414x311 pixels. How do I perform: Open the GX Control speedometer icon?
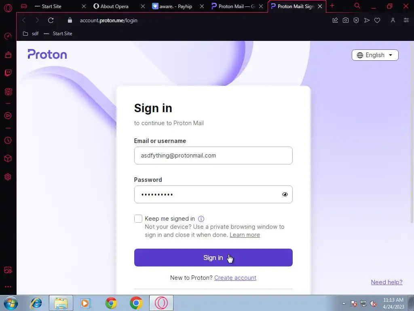point(8,36)
